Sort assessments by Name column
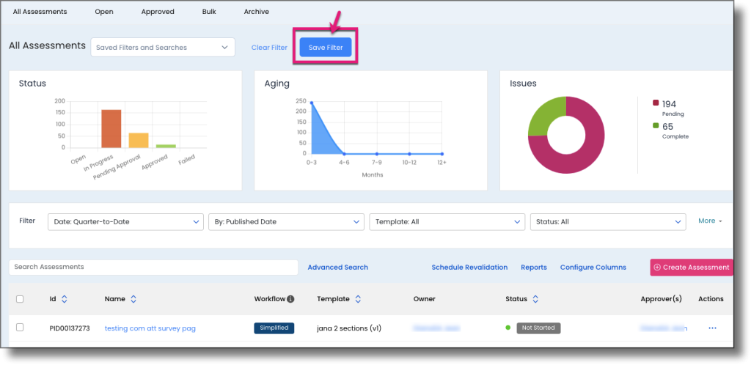Image resolution: width=751 pixels, height=365 pixels. coord(133,299)
